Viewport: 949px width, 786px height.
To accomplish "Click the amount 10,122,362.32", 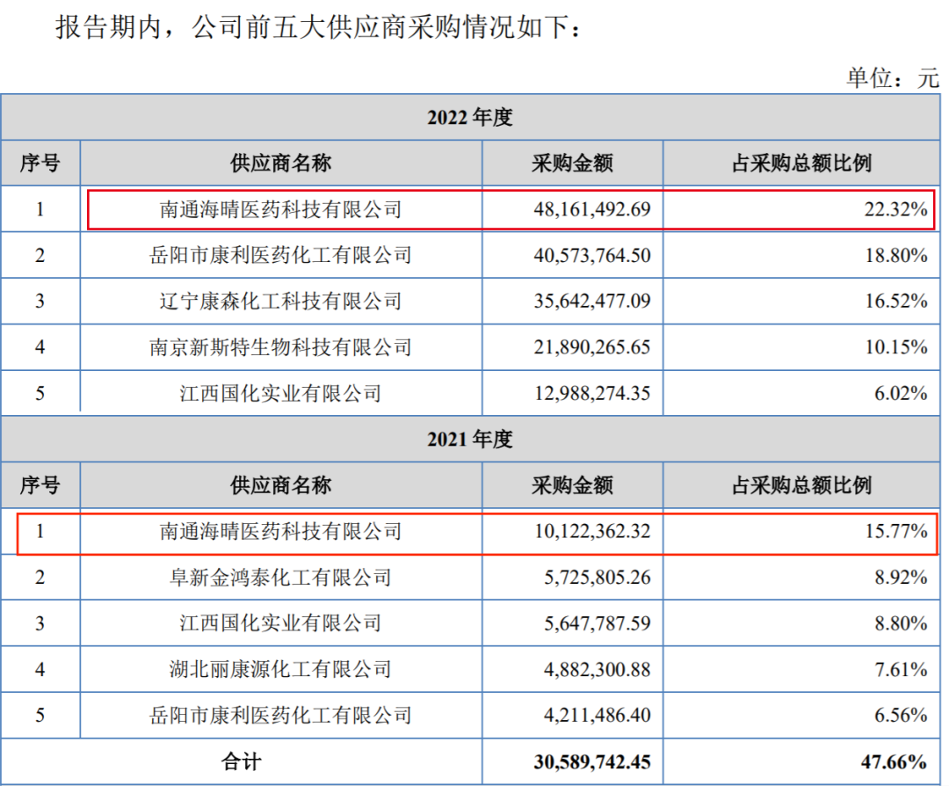I will coord(591,531).
